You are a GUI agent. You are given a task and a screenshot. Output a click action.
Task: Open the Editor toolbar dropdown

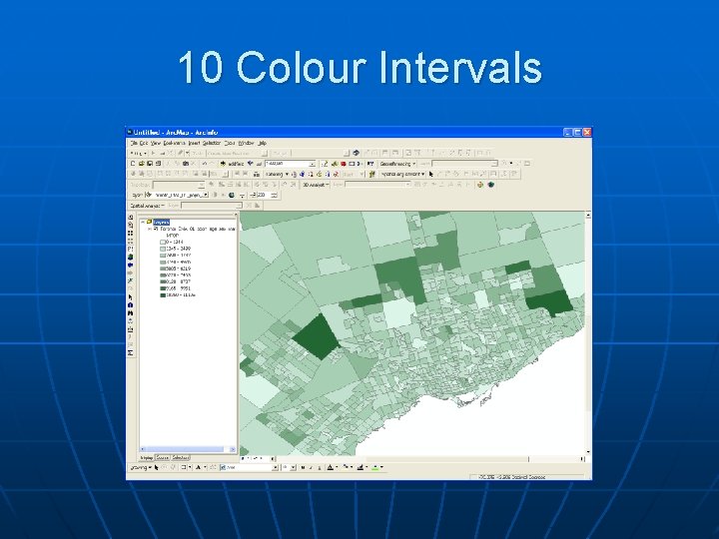click(138, 153)
